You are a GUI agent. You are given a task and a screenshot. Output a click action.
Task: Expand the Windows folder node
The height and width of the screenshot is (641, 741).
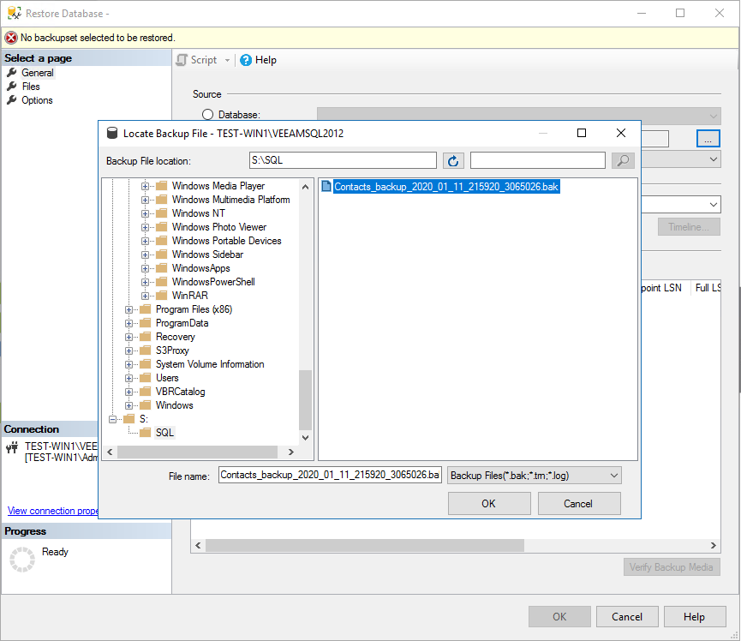click(x=129, y=405)
